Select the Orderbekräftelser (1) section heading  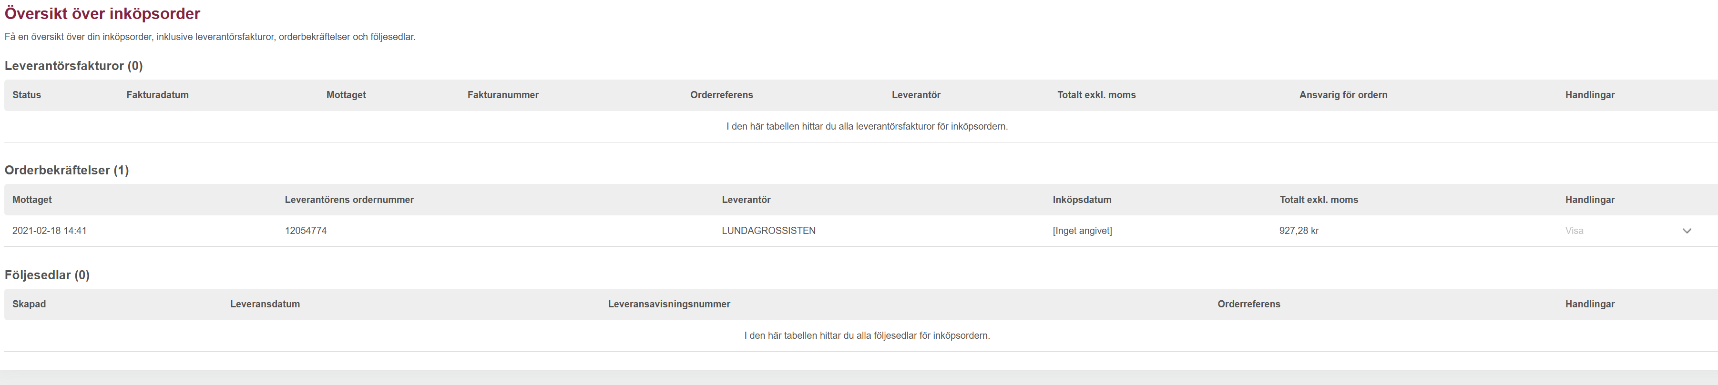(67, 171)
